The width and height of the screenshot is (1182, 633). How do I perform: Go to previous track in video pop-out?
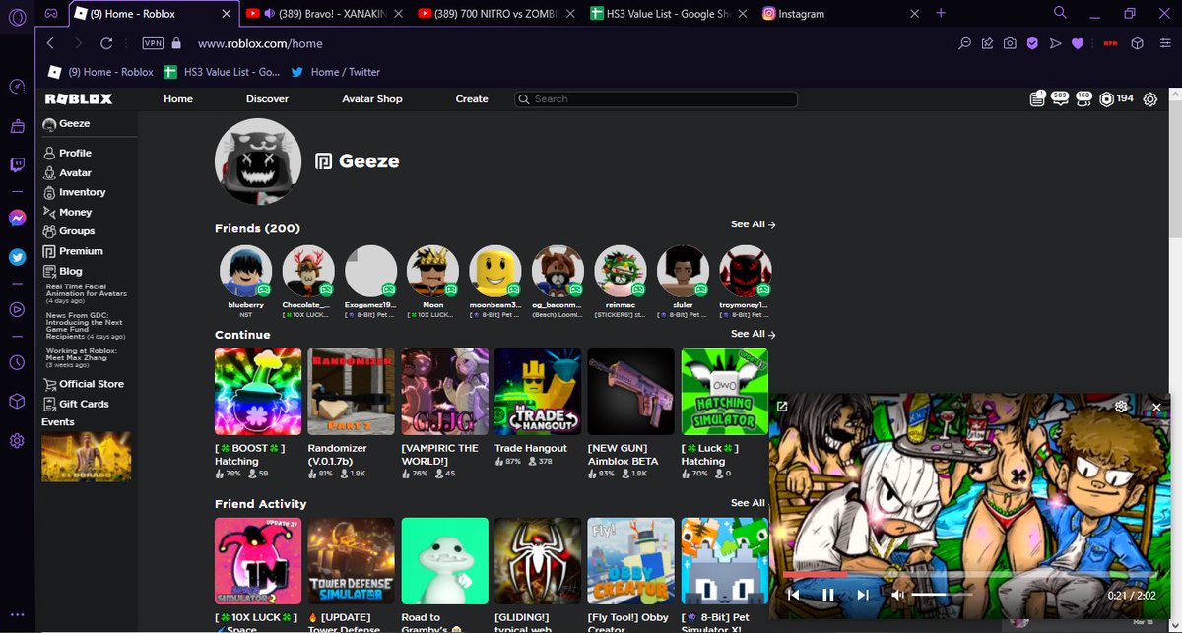click(x=794, y=595)
